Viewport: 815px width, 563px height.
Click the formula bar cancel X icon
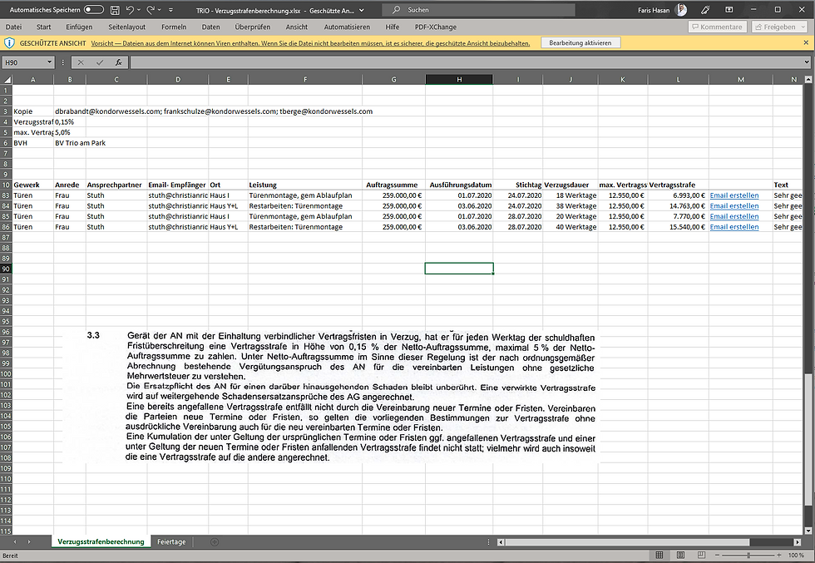point(81,62)
